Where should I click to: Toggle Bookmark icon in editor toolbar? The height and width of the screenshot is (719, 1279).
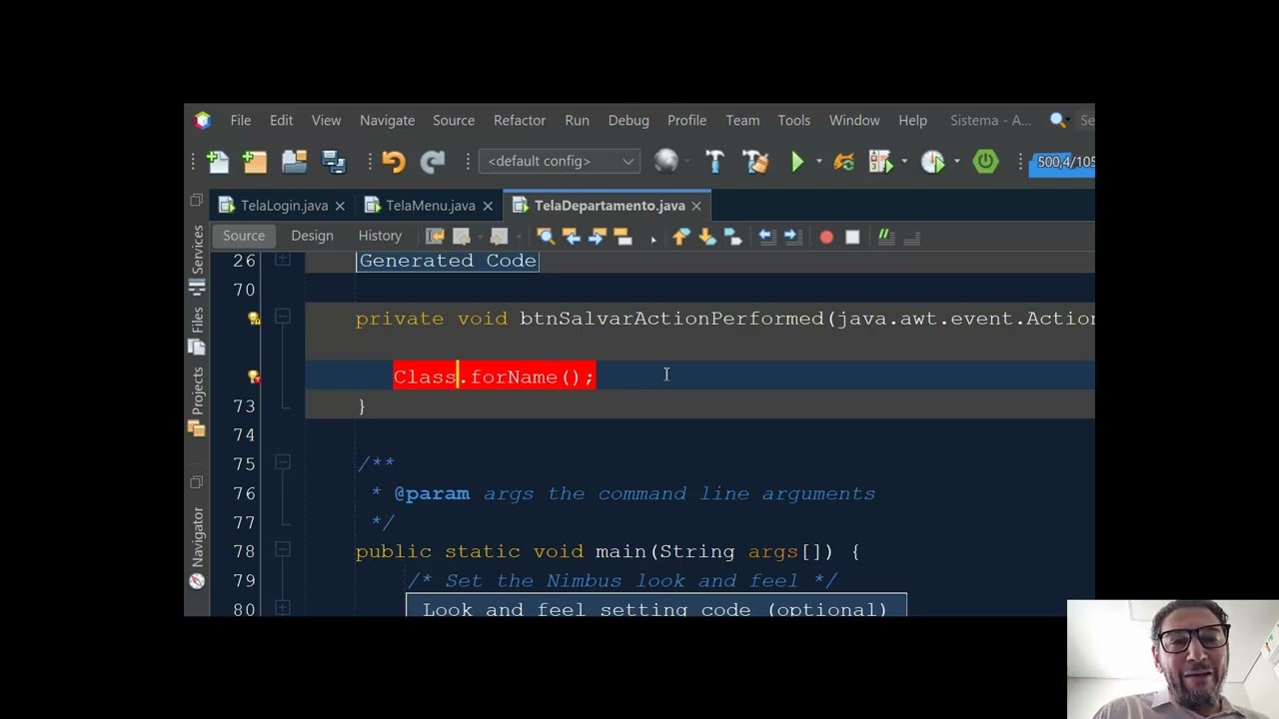732,237
